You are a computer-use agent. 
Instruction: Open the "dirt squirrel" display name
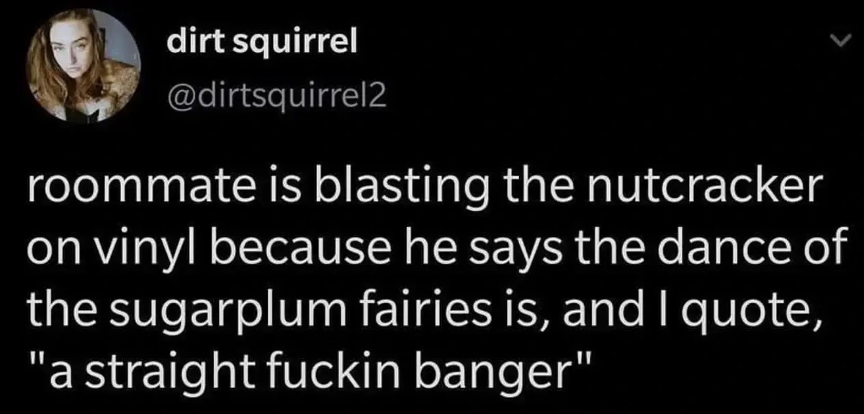(261, 45)
